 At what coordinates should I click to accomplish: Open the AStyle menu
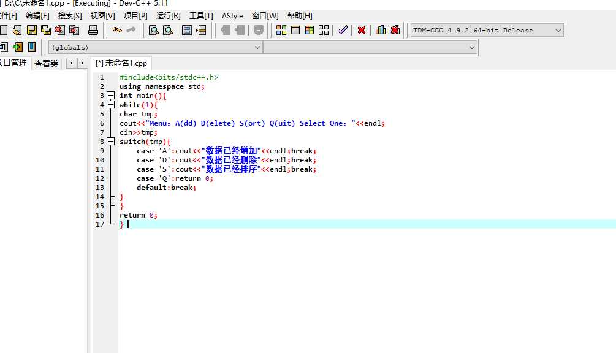click(x=232, y=15)
